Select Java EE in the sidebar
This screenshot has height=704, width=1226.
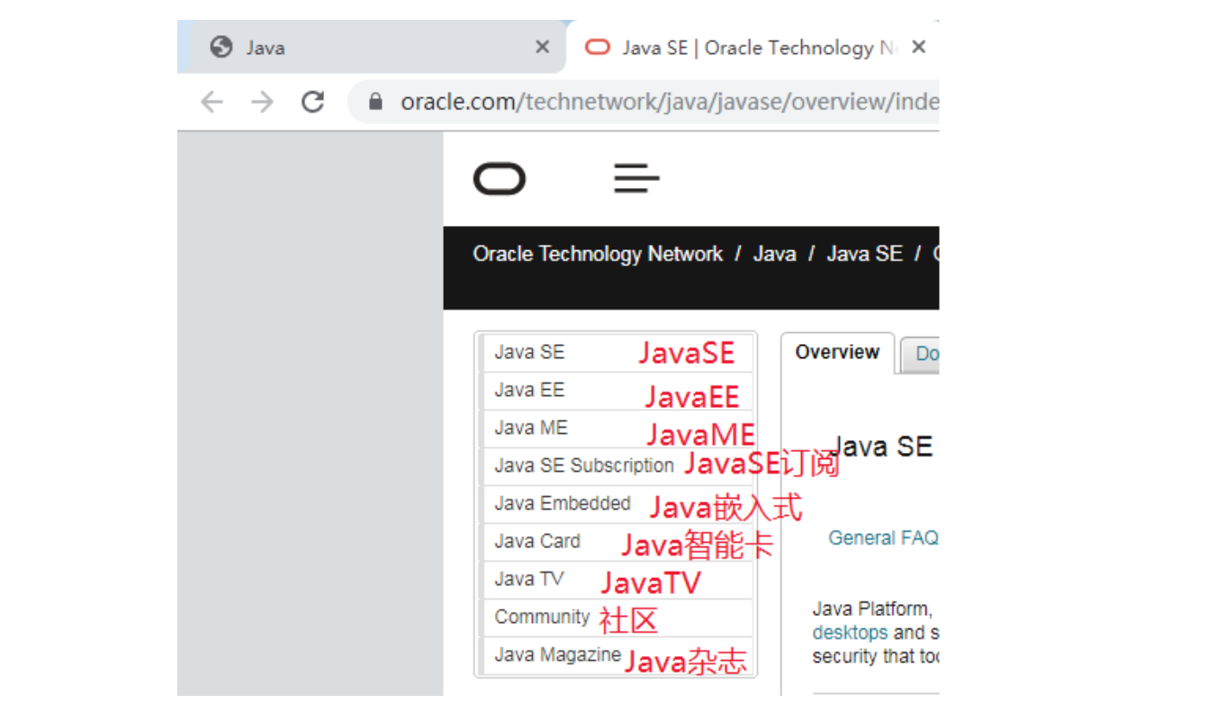pyautogui.click(x=618, y=390)
